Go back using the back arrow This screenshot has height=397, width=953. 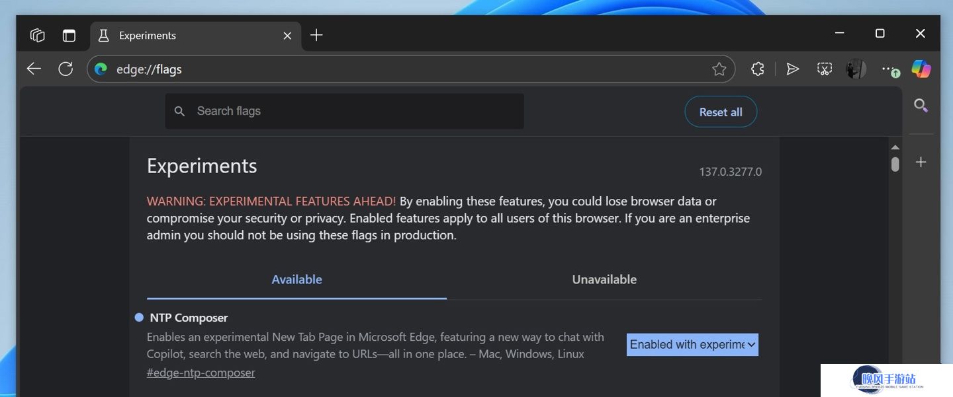[34, 69]
